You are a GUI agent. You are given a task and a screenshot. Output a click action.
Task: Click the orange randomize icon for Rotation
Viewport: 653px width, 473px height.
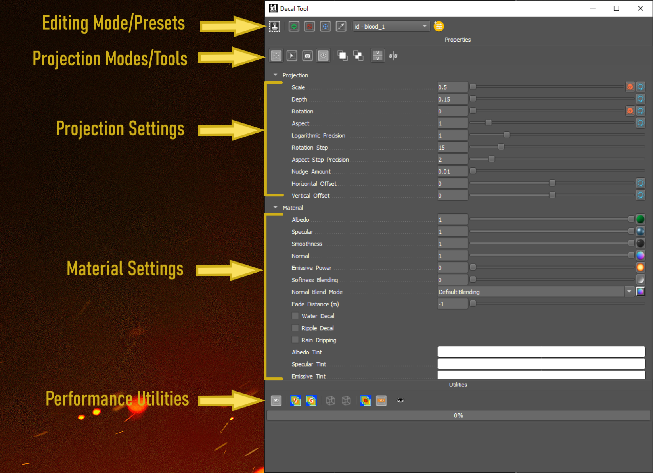tap(630, 111)
